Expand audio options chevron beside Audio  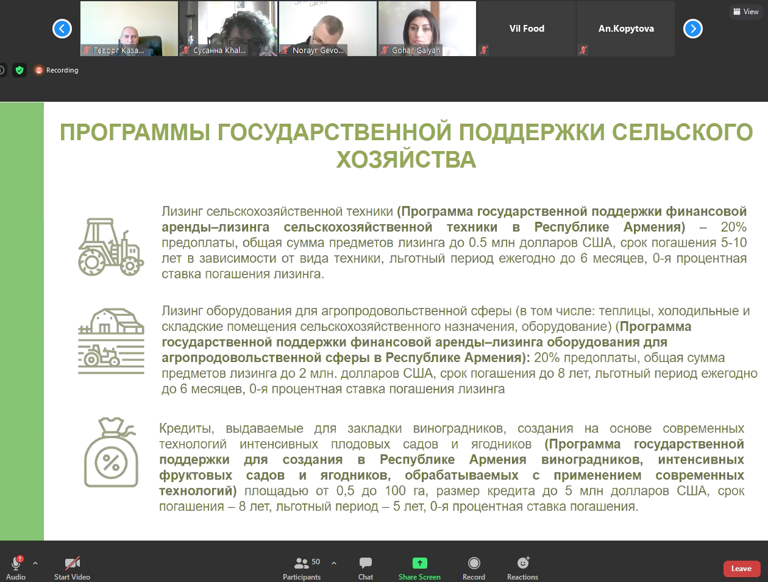35,562
